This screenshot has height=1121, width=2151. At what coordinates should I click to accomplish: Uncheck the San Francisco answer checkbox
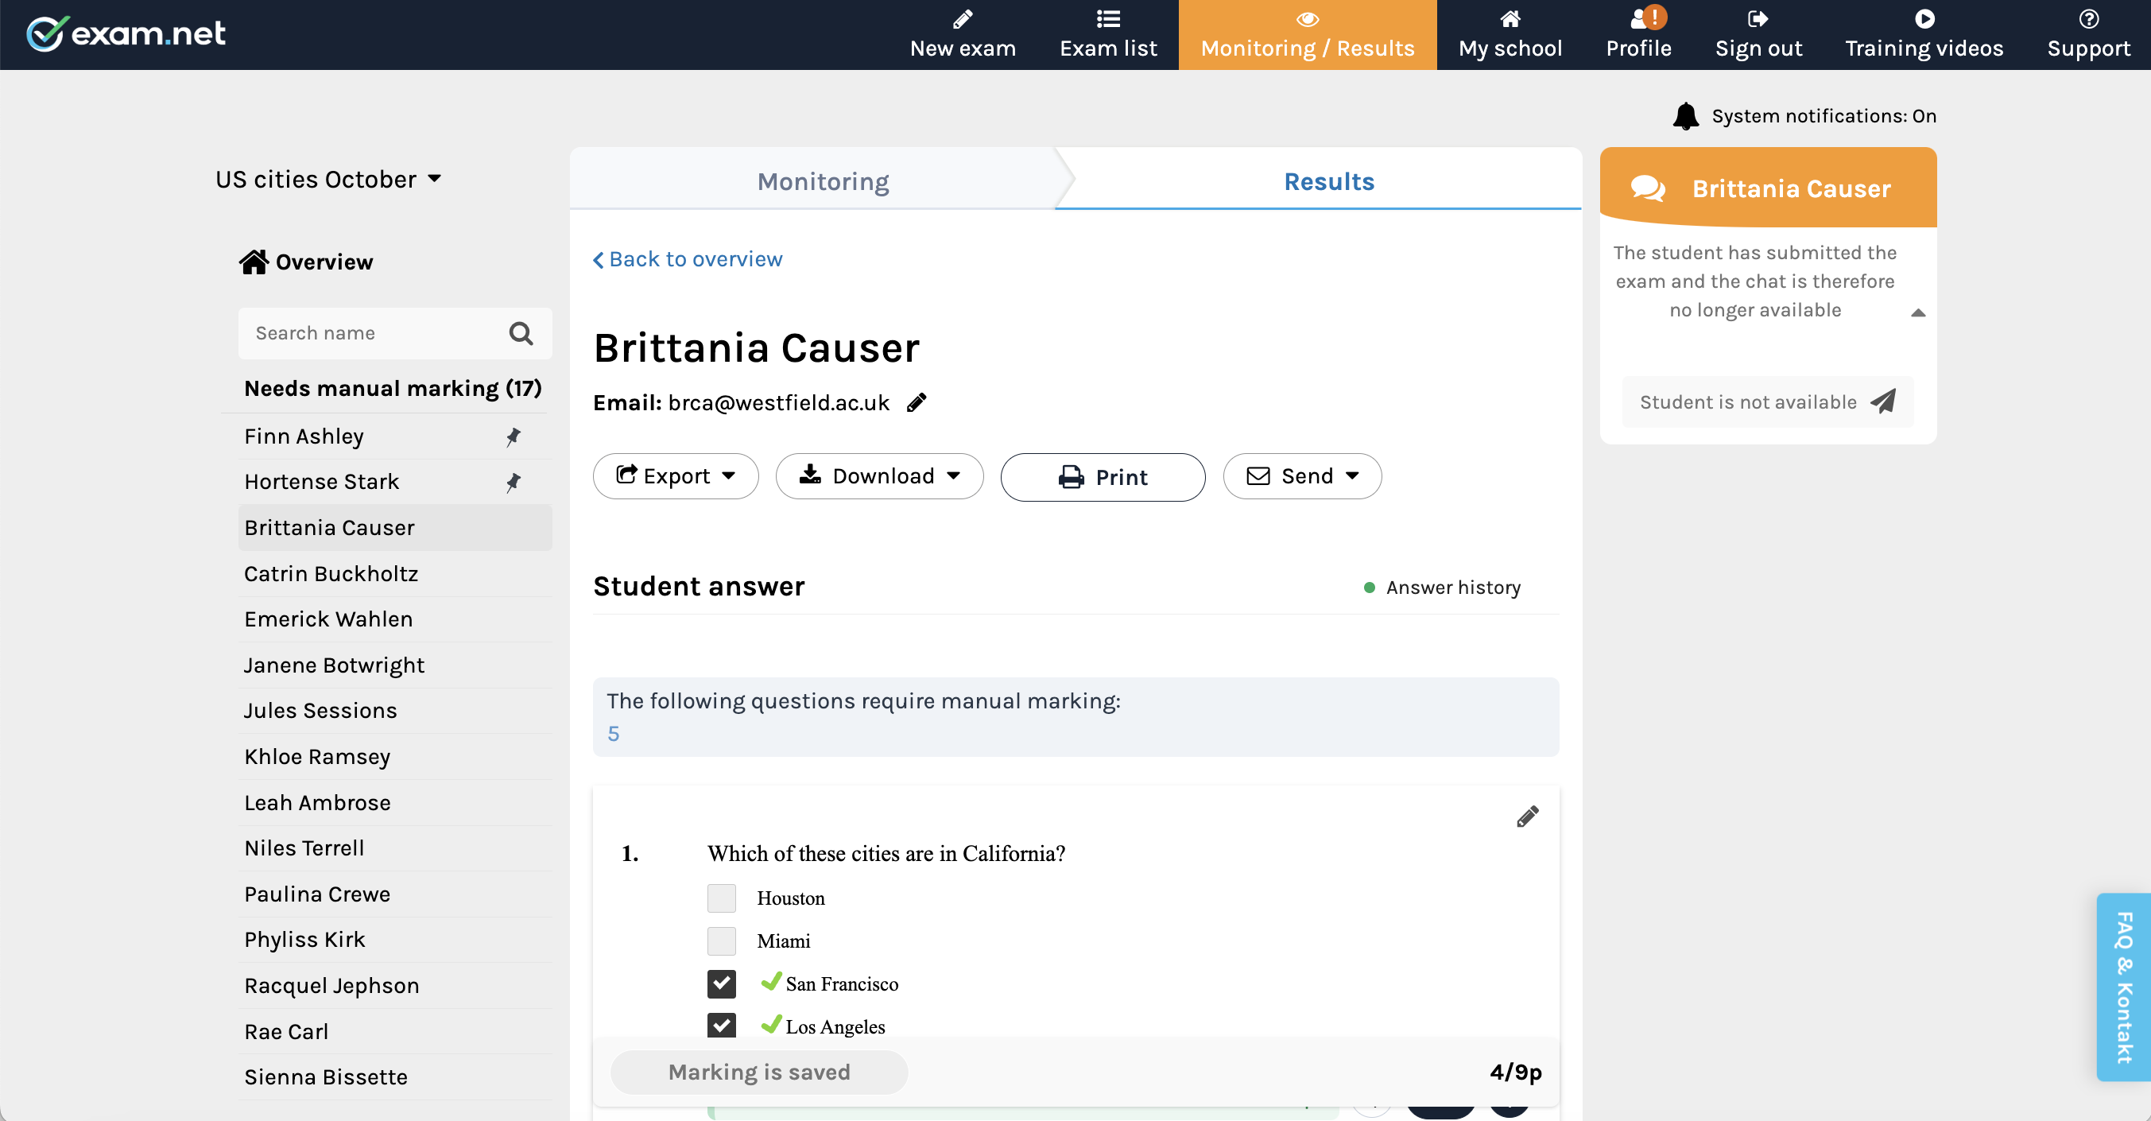pyautogui.click(x=721, y=984)
